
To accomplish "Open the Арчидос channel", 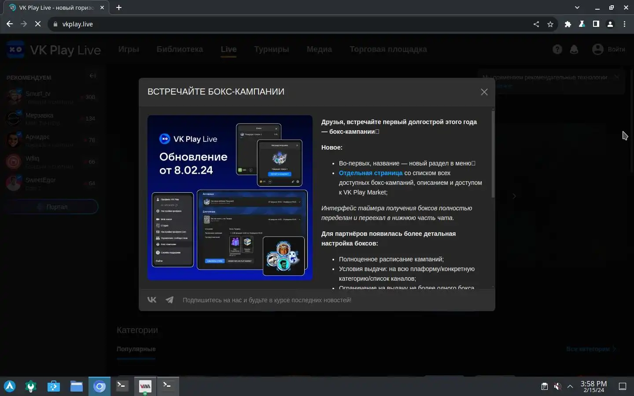I will pos(52,140).
